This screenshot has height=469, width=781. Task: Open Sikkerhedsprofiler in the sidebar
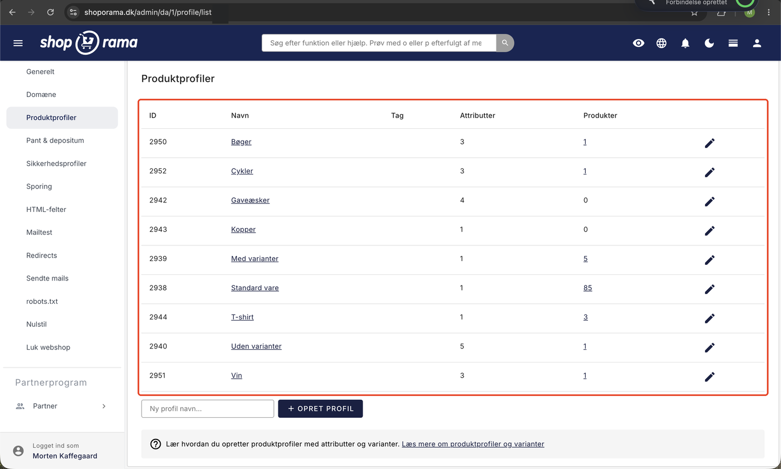click(56, 163)
